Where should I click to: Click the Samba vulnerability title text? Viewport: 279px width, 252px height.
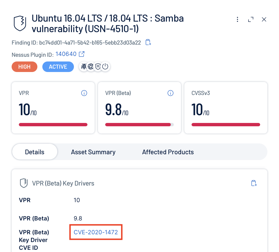coord(108,24)
